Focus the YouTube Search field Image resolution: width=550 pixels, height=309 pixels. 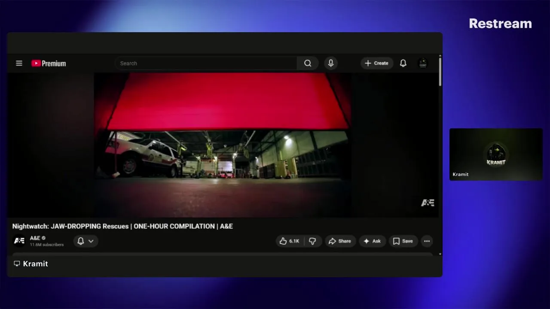[206, 63]
